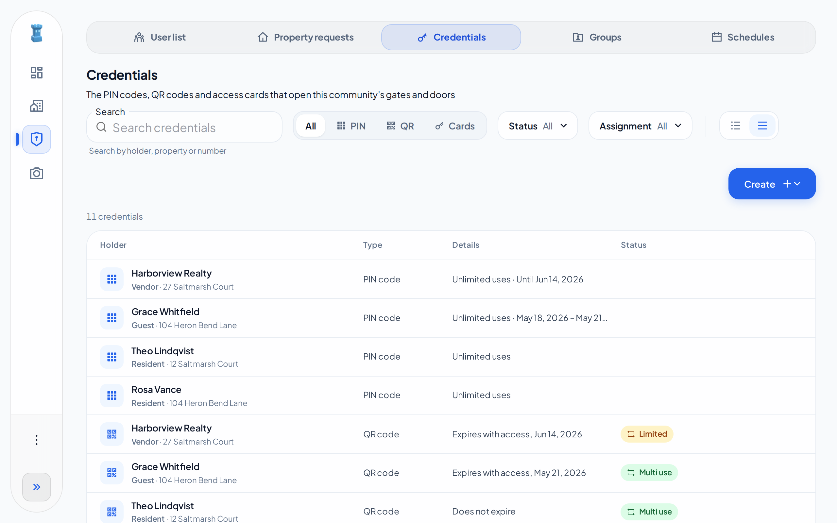Switch to the Property requests tab
837x523 pixels.
point(305,37)
